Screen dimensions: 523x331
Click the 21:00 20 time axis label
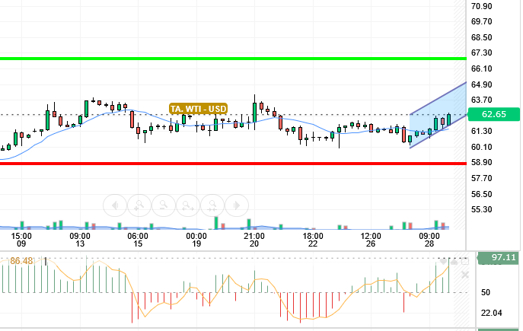point(254,240)
